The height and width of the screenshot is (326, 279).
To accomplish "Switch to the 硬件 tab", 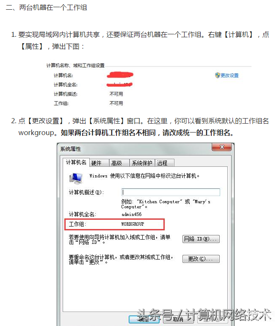I will [x=99, y=163].
